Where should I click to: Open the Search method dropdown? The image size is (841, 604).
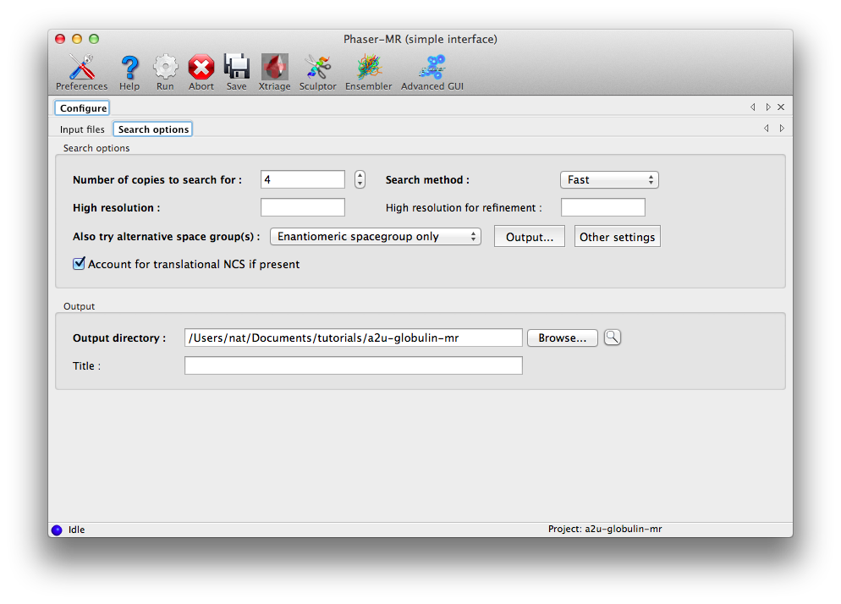click(608, 179)
